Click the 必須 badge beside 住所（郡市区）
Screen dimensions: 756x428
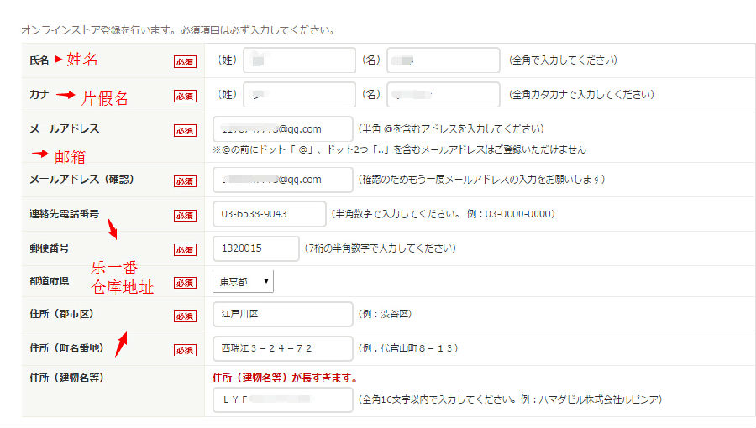185,316
